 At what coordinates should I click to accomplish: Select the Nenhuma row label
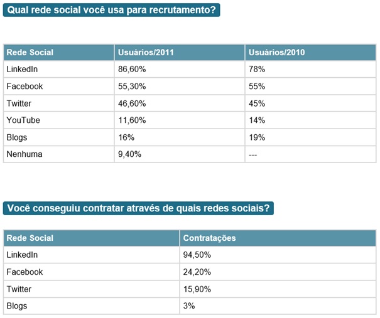[x=24, y=154]
